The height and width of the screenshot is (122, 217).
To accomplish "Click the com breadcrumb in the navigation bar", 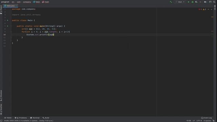I will [x=19, y=2].
